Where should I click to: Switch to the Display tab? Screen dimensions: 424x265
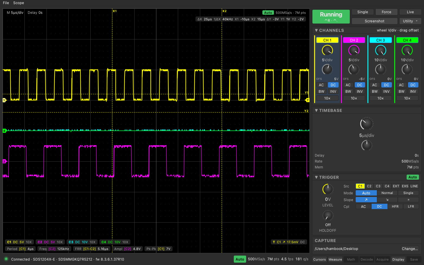[398, 259]
